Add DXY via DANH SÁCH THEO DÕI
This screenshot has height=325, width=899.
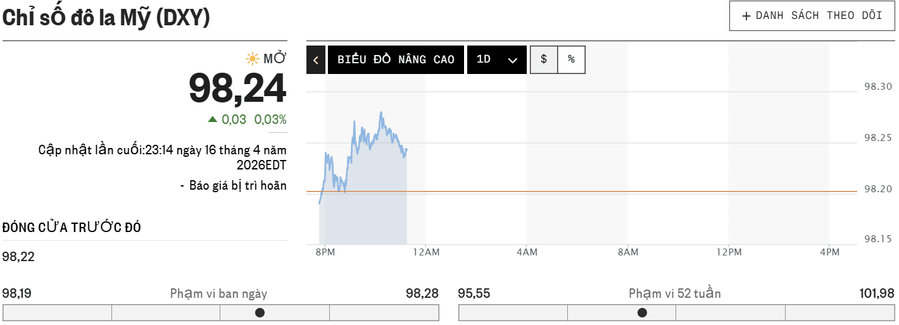tap(812, 16)
